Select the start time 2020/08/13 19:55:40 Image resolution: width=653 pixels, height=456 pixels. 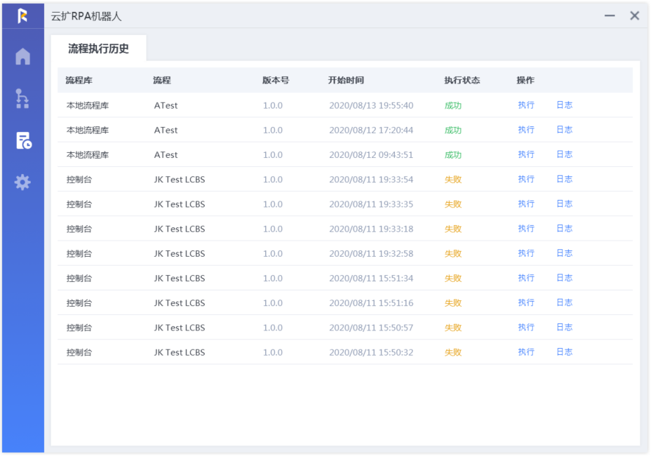[x=371, y=105]
